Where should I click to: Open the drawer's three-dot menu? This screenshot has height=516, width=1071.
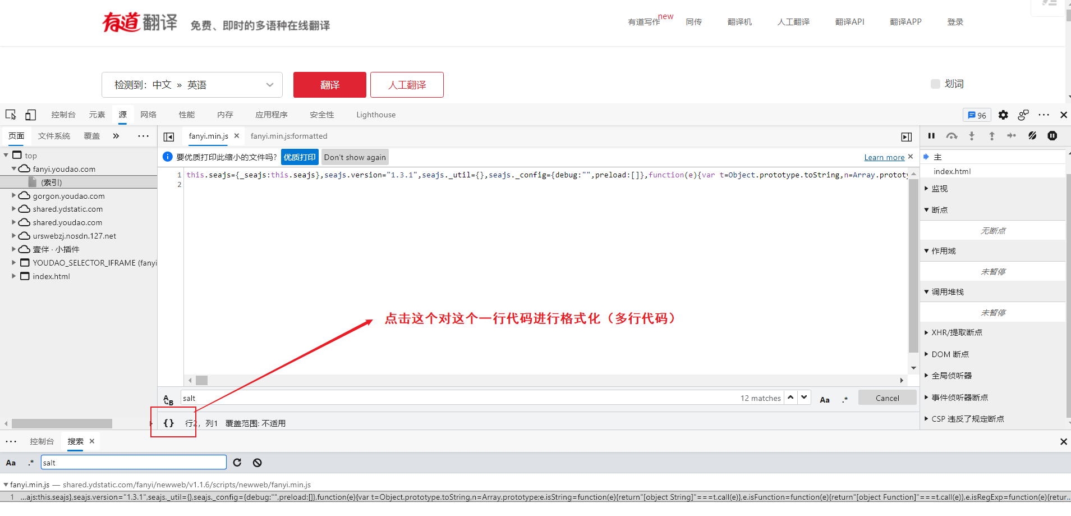tap(11, 441)
